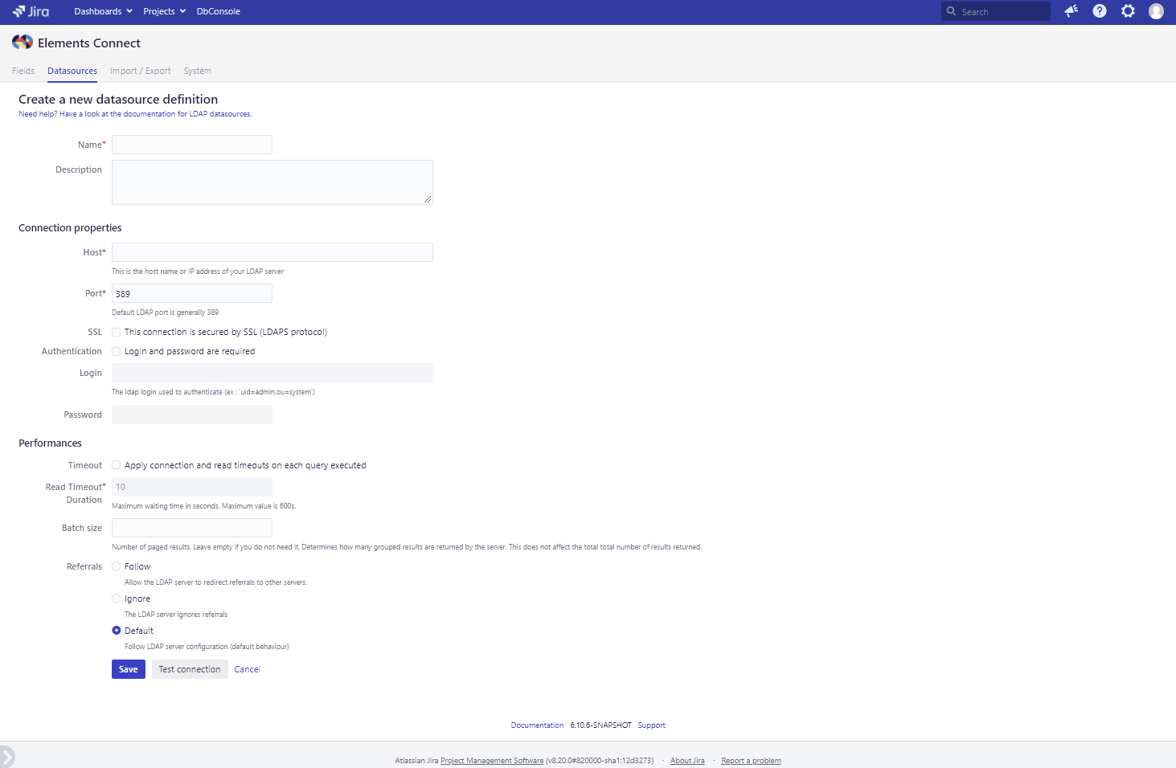Open the Import / Export tab
The width and height of the screenshot is (1176, 768).
tap(141, 71)
